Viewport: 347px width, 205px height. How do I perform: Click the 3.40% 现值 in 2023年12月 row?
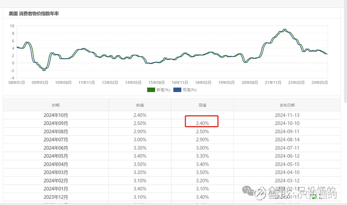202,197
